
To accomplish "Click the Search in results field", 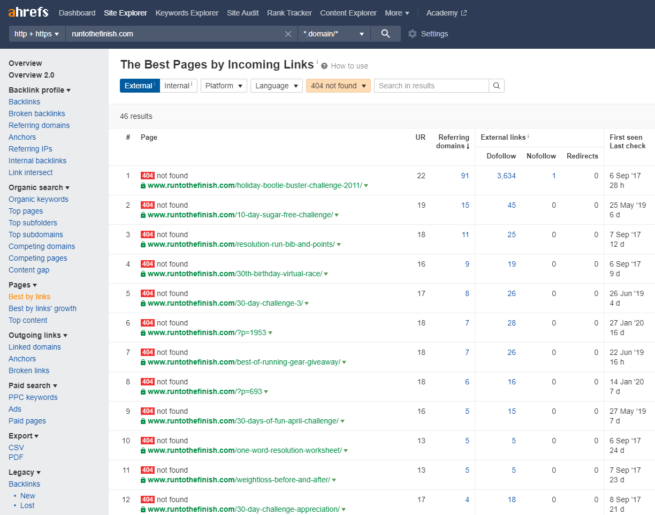I will (x=431, y=86).
